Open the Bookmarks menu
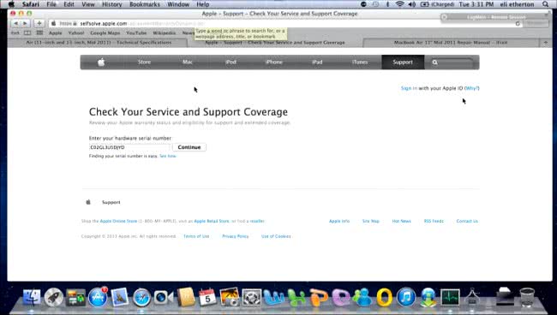 (145, 4)
